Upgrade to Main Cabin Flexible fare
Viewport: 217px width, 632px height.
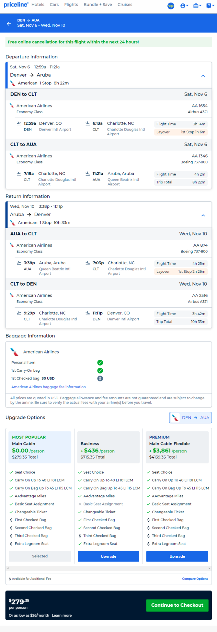177,556
